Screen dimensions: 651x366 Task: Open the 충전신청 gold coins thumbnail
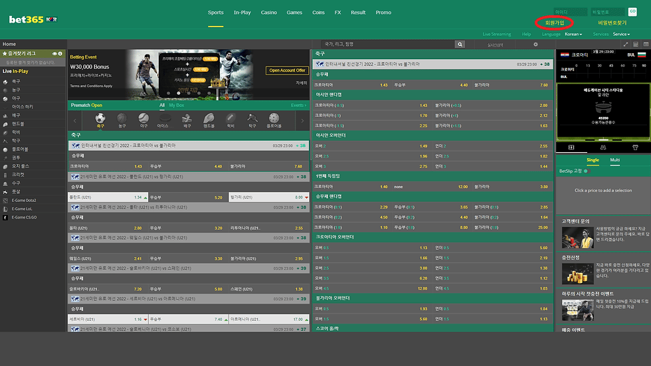click(x=577, y=274)
